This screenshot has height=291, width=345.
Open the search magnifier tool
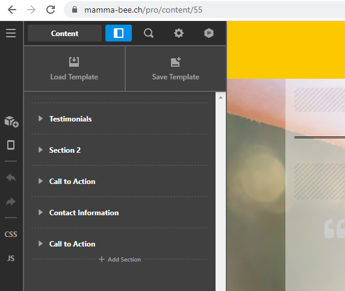[x=149, y=33]
